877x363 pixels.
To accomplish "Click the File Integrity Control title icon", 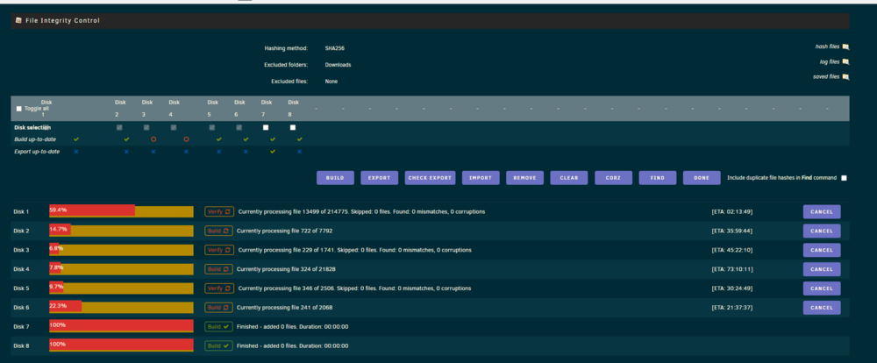I will pos(19,21).
